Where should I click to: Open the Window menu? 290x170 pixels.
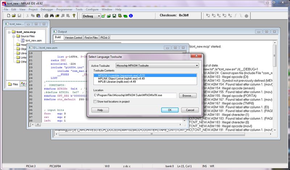tap(107, 9)
